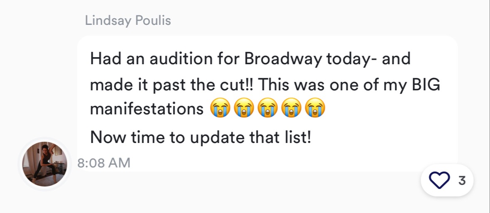The height and width of the screenshot is (213, 490).
Task: Like the message with the heart icon
Action: tap(439, 181)
